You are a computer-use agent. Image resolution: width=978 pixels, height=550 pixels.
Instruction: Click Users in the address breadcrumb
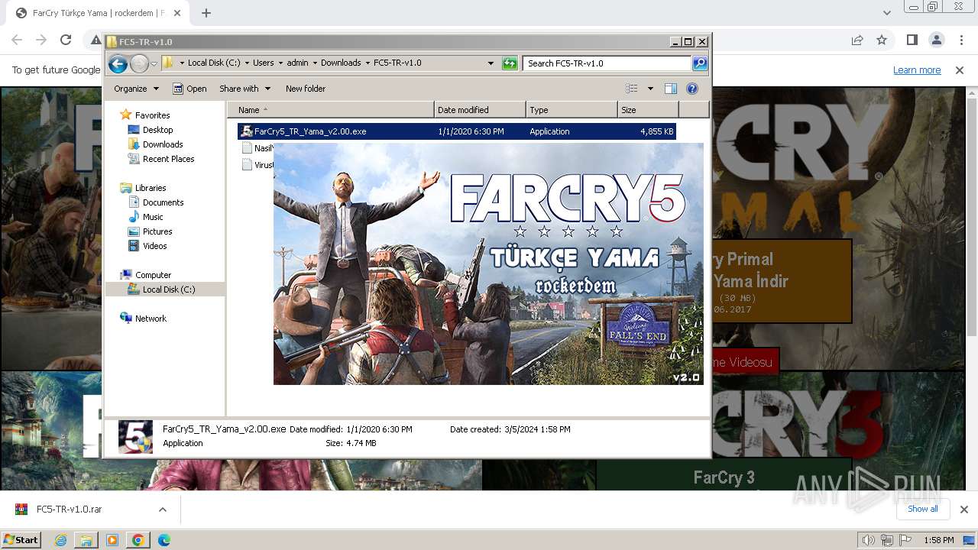pos(263,63)
